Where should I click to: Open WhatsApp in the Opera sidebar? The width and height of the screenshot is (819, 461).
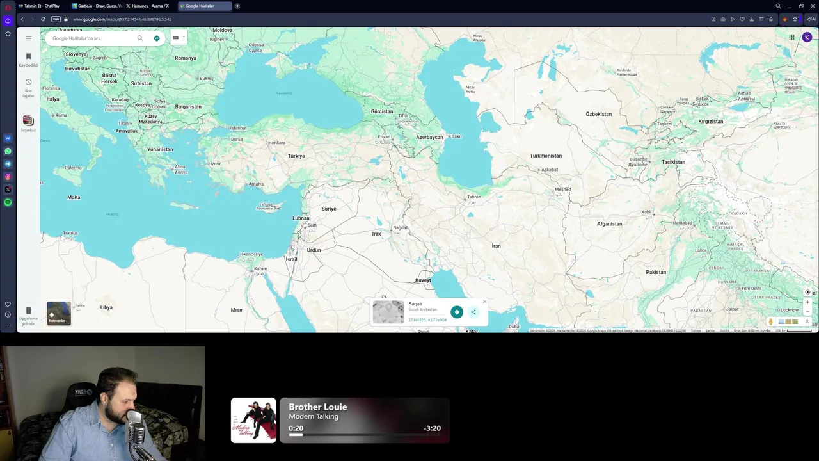tap(8, 151)
